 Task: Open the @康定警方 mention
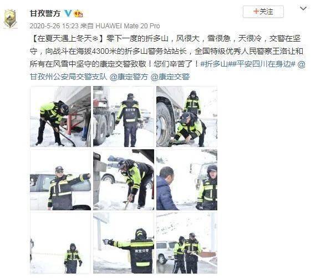click(129, 77)
